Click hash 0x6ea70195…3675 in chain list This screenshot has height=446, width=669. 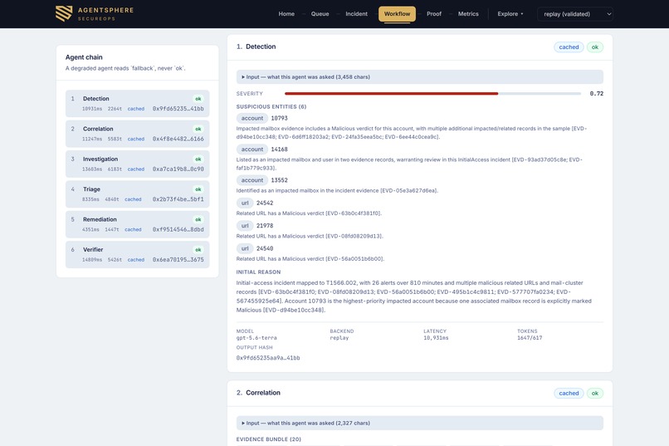click(x=178, y=259)
